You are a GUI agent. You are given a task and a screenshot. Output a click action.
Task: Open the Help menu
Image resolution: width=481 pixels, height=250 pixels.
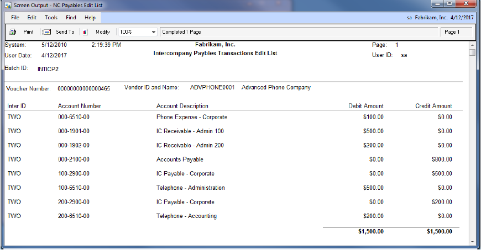[90, 18]
